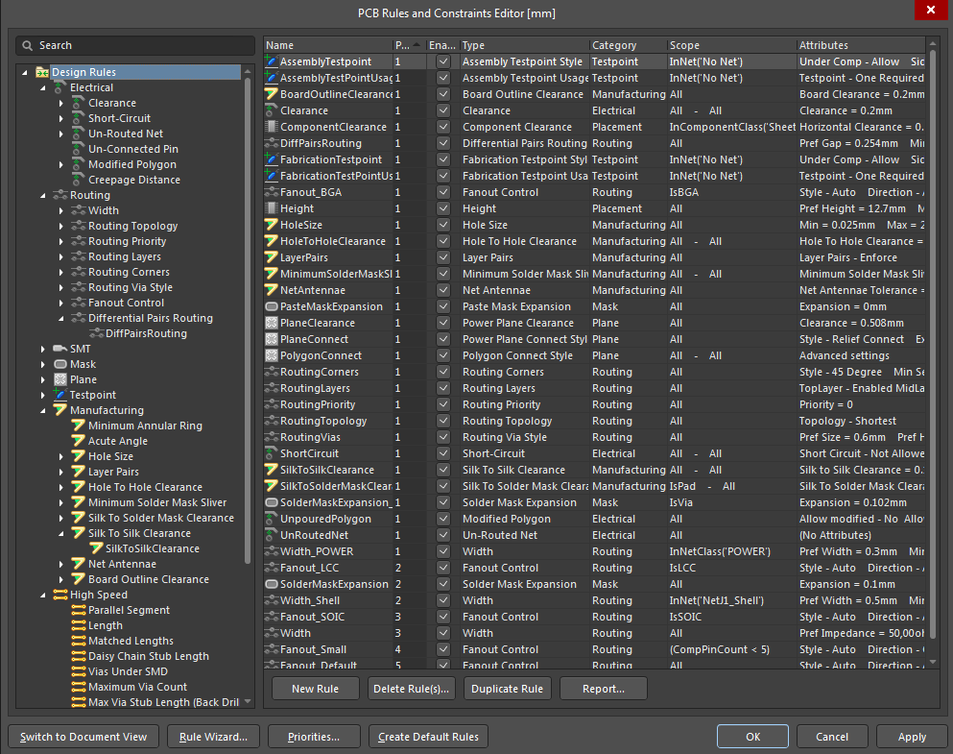This screenshot has width=953, height=754.
Task: Open the Priorities dialog
Action: 314,737
